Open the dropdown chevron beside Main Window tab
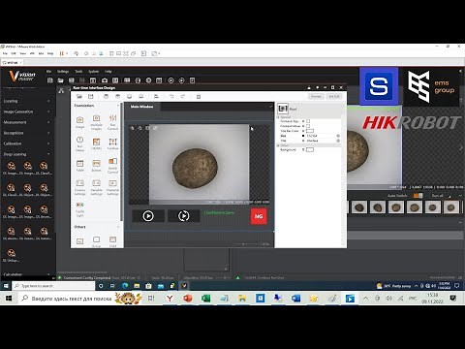Viewport: 465px width, 349px height. coord(270,107)
